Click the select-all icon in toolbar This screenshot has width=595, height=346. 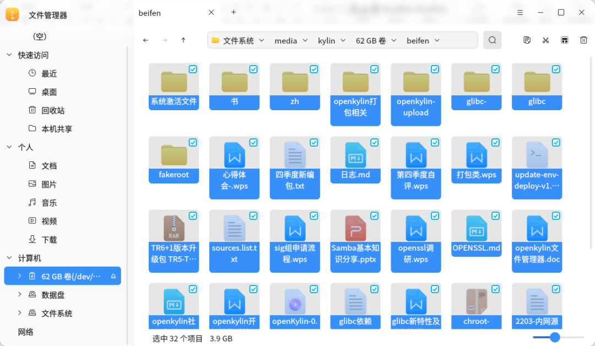[x=565, y=40]
